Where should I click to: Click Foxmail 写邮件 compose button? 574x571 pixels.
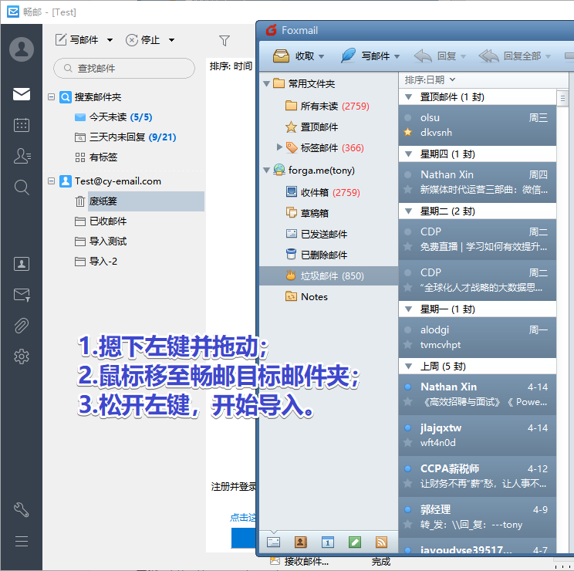(x=365, y=56)
